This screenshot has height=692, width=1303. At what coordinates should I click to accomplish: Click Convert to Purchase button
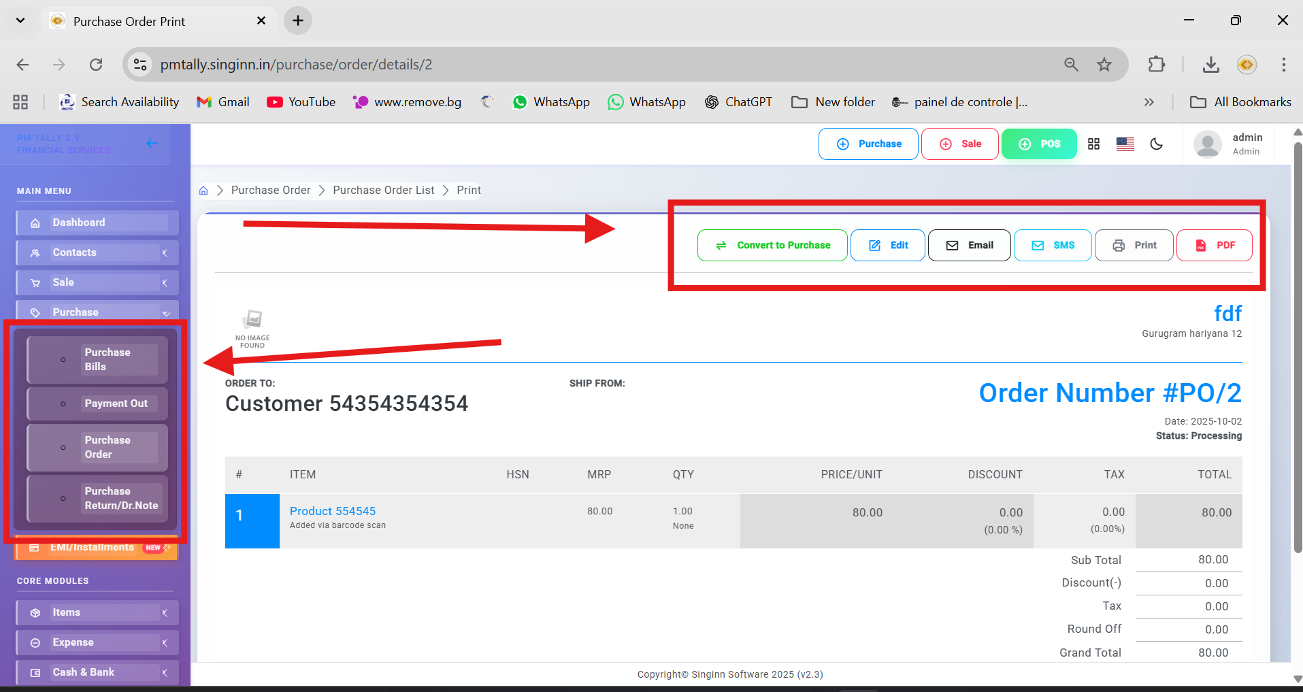click(x=772, y=246)
